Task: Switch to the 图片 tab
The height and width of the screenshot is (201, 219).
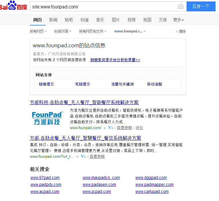Action: tap(116, 20)
